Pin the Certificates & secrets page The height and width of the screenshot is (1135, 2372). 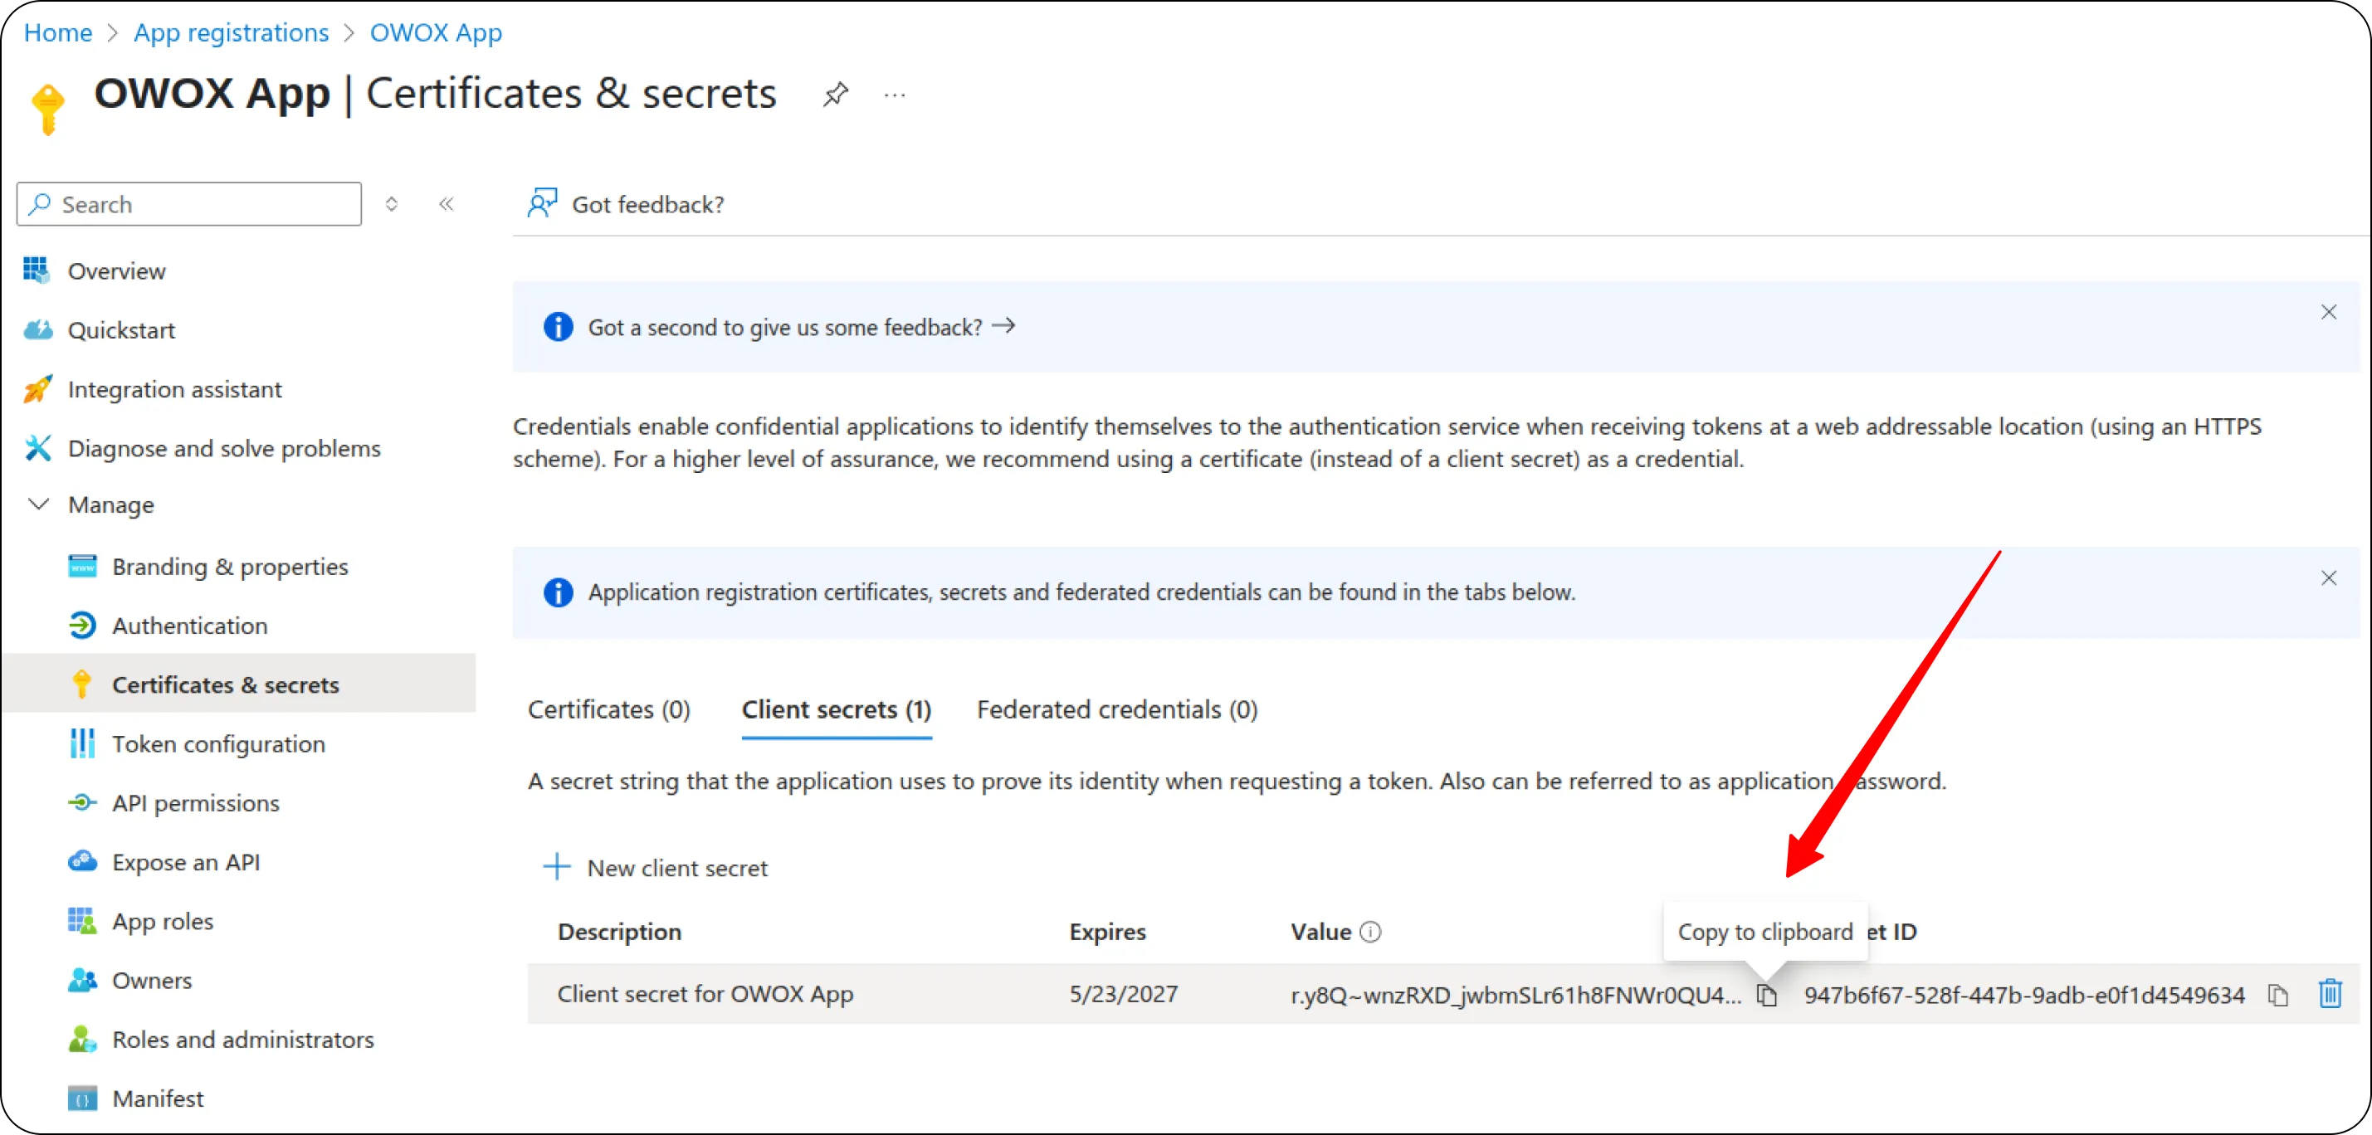coord(834,93)
